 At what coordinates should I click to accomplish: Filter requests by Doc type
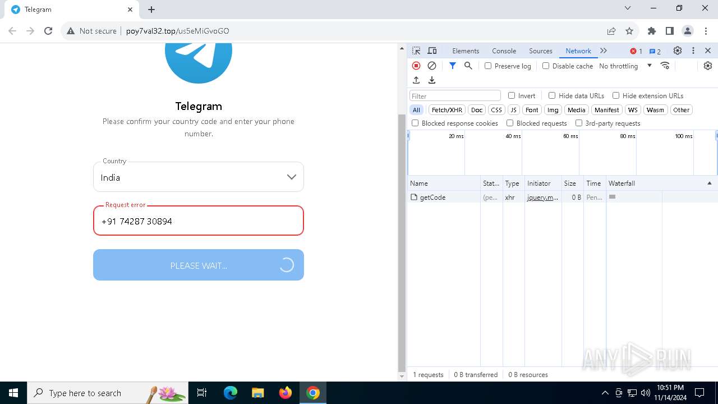pyautogui.click(x=477, y=110)
